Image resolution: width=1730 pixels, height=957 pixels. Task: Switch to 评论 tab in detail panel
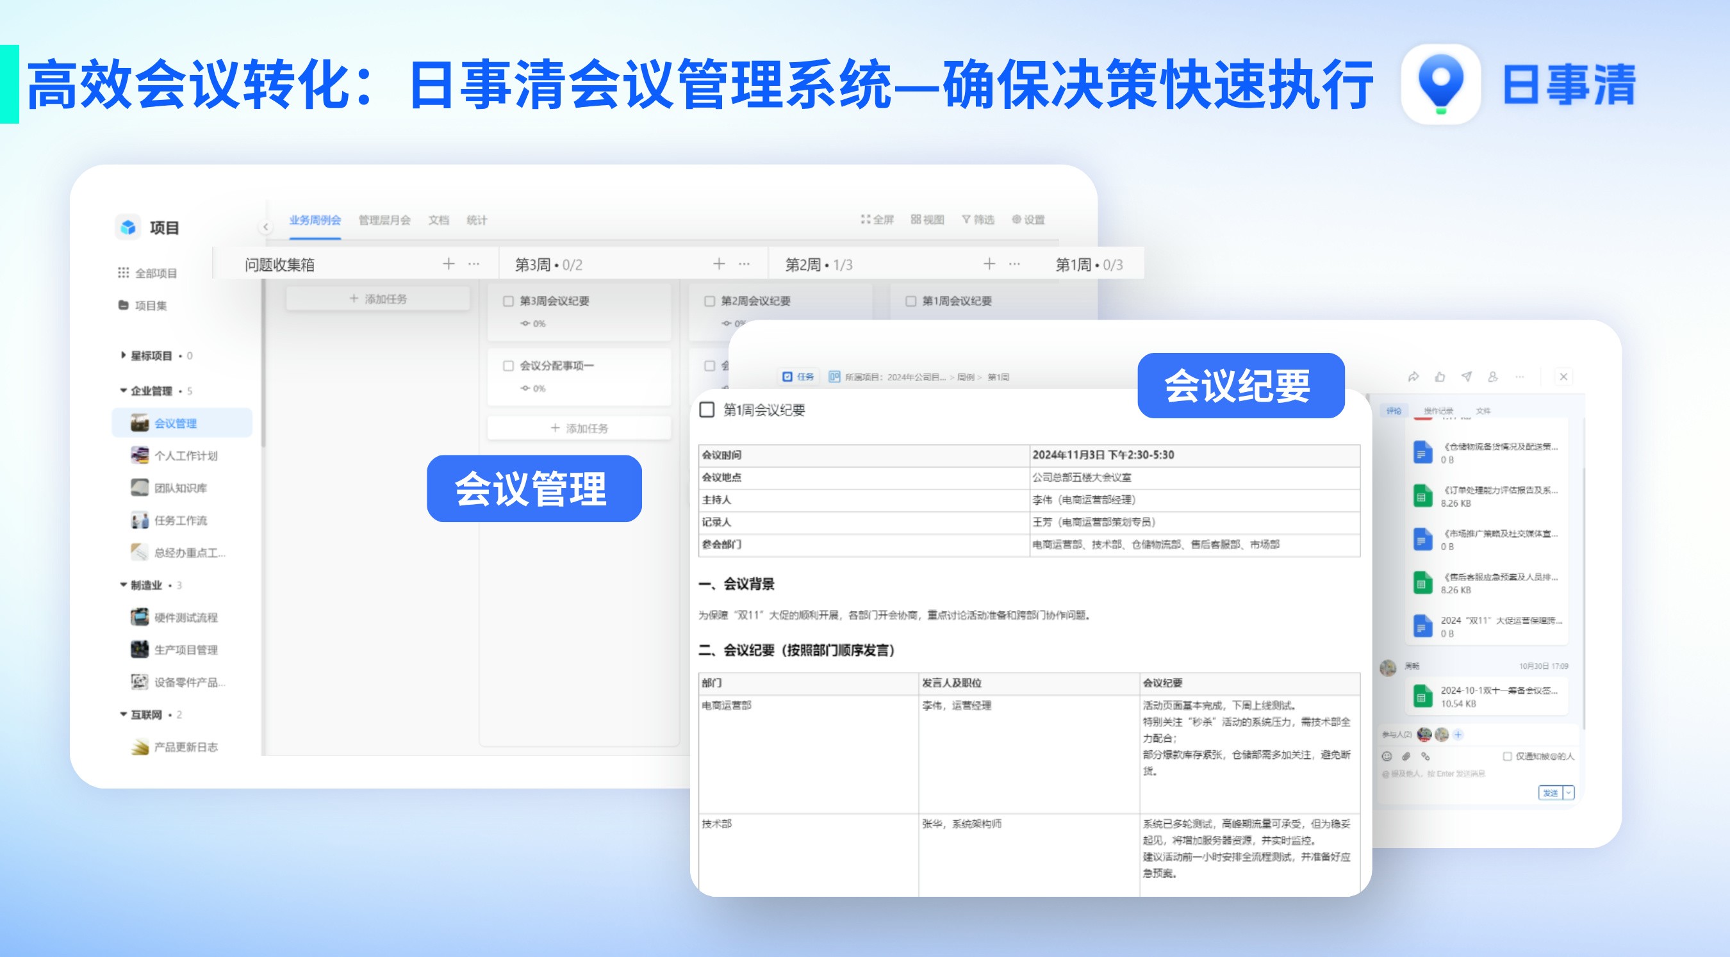pos(1394,411)
